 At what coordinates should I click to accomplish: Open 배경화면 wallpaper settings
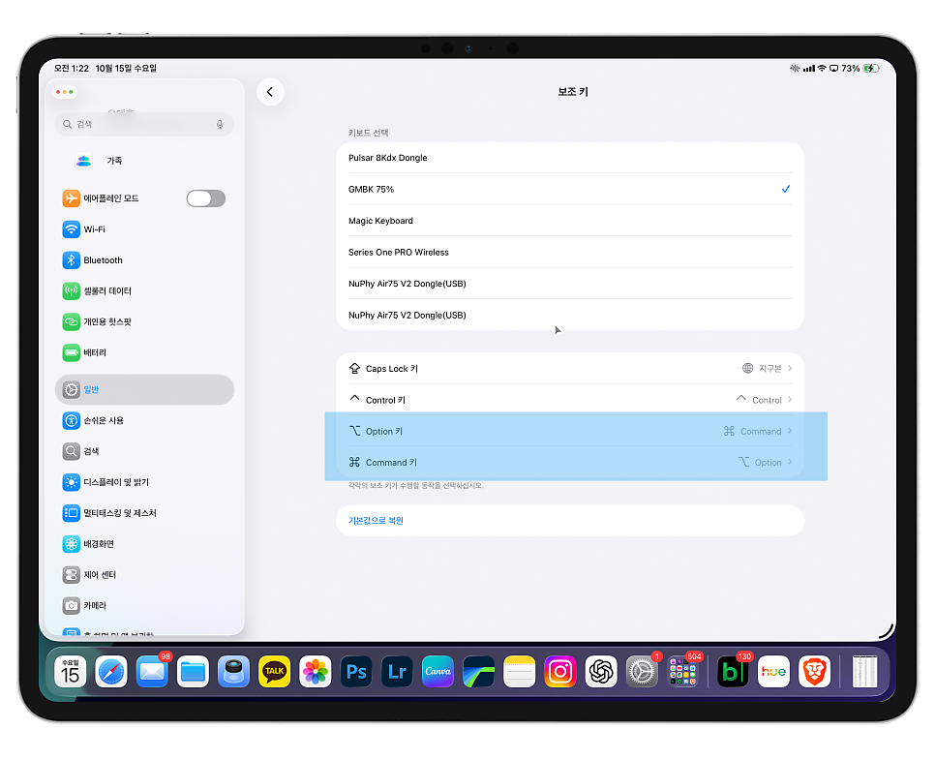point(144,544)
